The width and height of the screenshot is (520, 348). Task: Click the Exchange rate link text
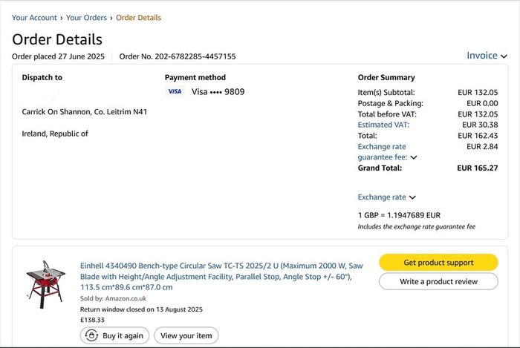pyautogui.click(x=382, y=197)
